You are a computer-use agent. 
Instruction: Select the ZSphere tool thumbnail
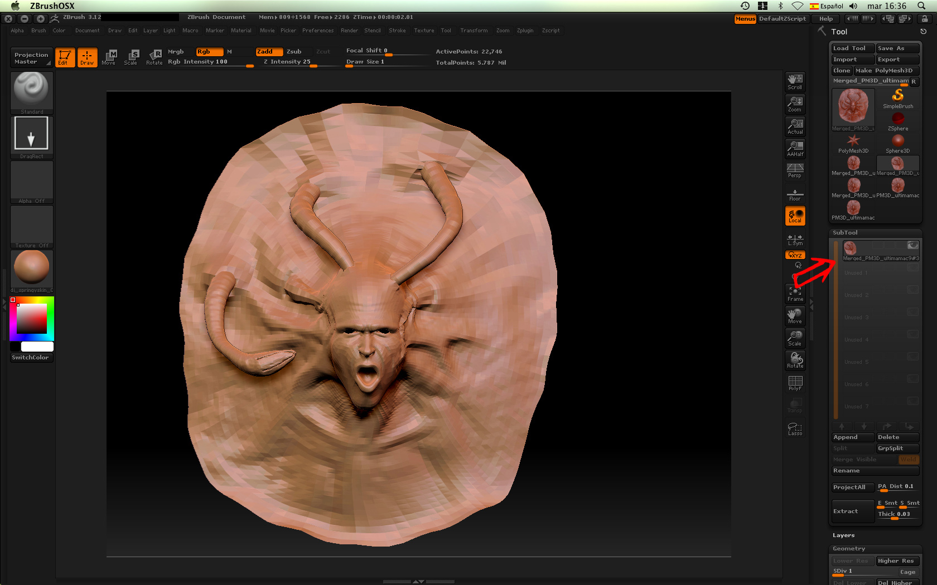pyautogui.click(x=897, y=120)
